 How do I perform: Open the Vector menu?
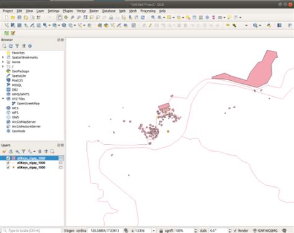pyautogui.click(x=81, y=11)
